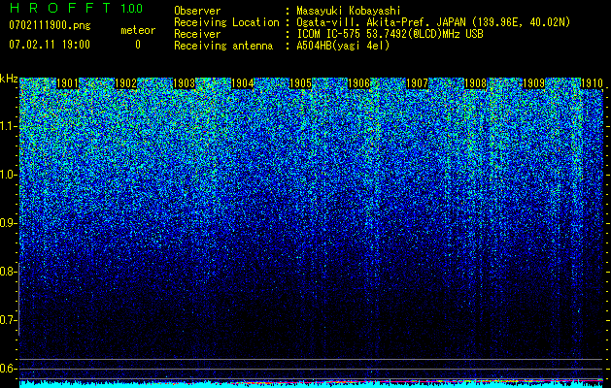Select the 1906 time marker
This screenshot has width=611, height=388.
pyautogui.click(x=358, y=83)
